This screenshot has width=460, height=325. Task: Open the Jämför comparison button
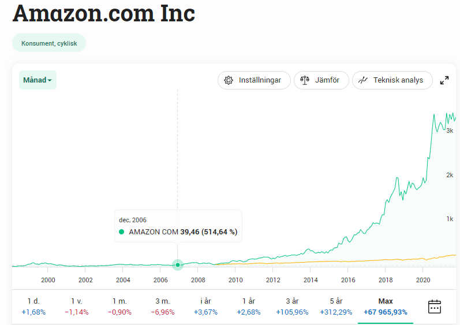tap(321, 80)
